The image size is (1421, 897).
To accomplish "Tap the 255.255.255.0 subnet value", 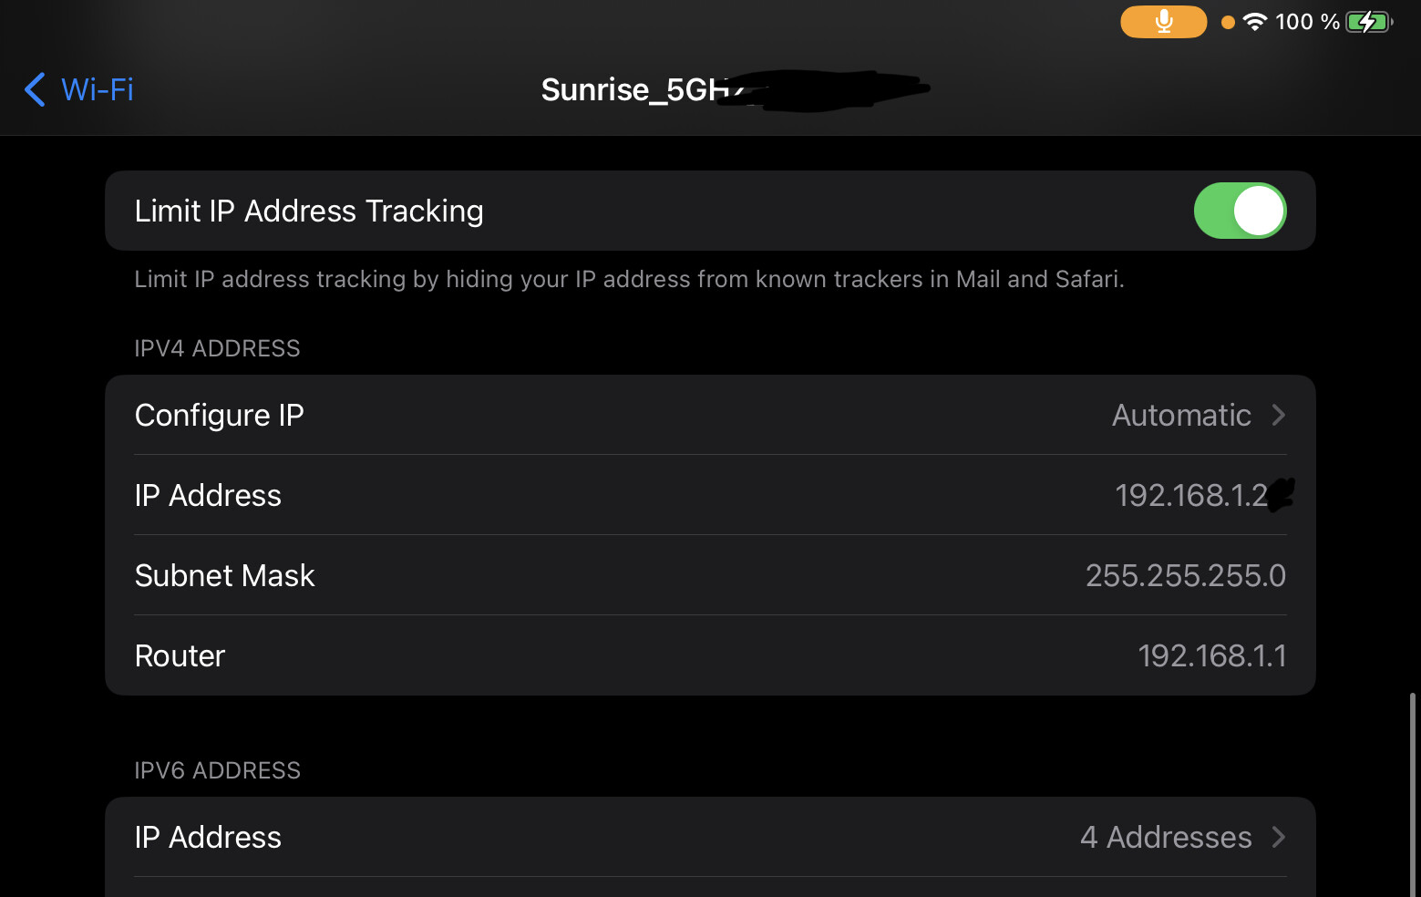I will (1185, 575).
